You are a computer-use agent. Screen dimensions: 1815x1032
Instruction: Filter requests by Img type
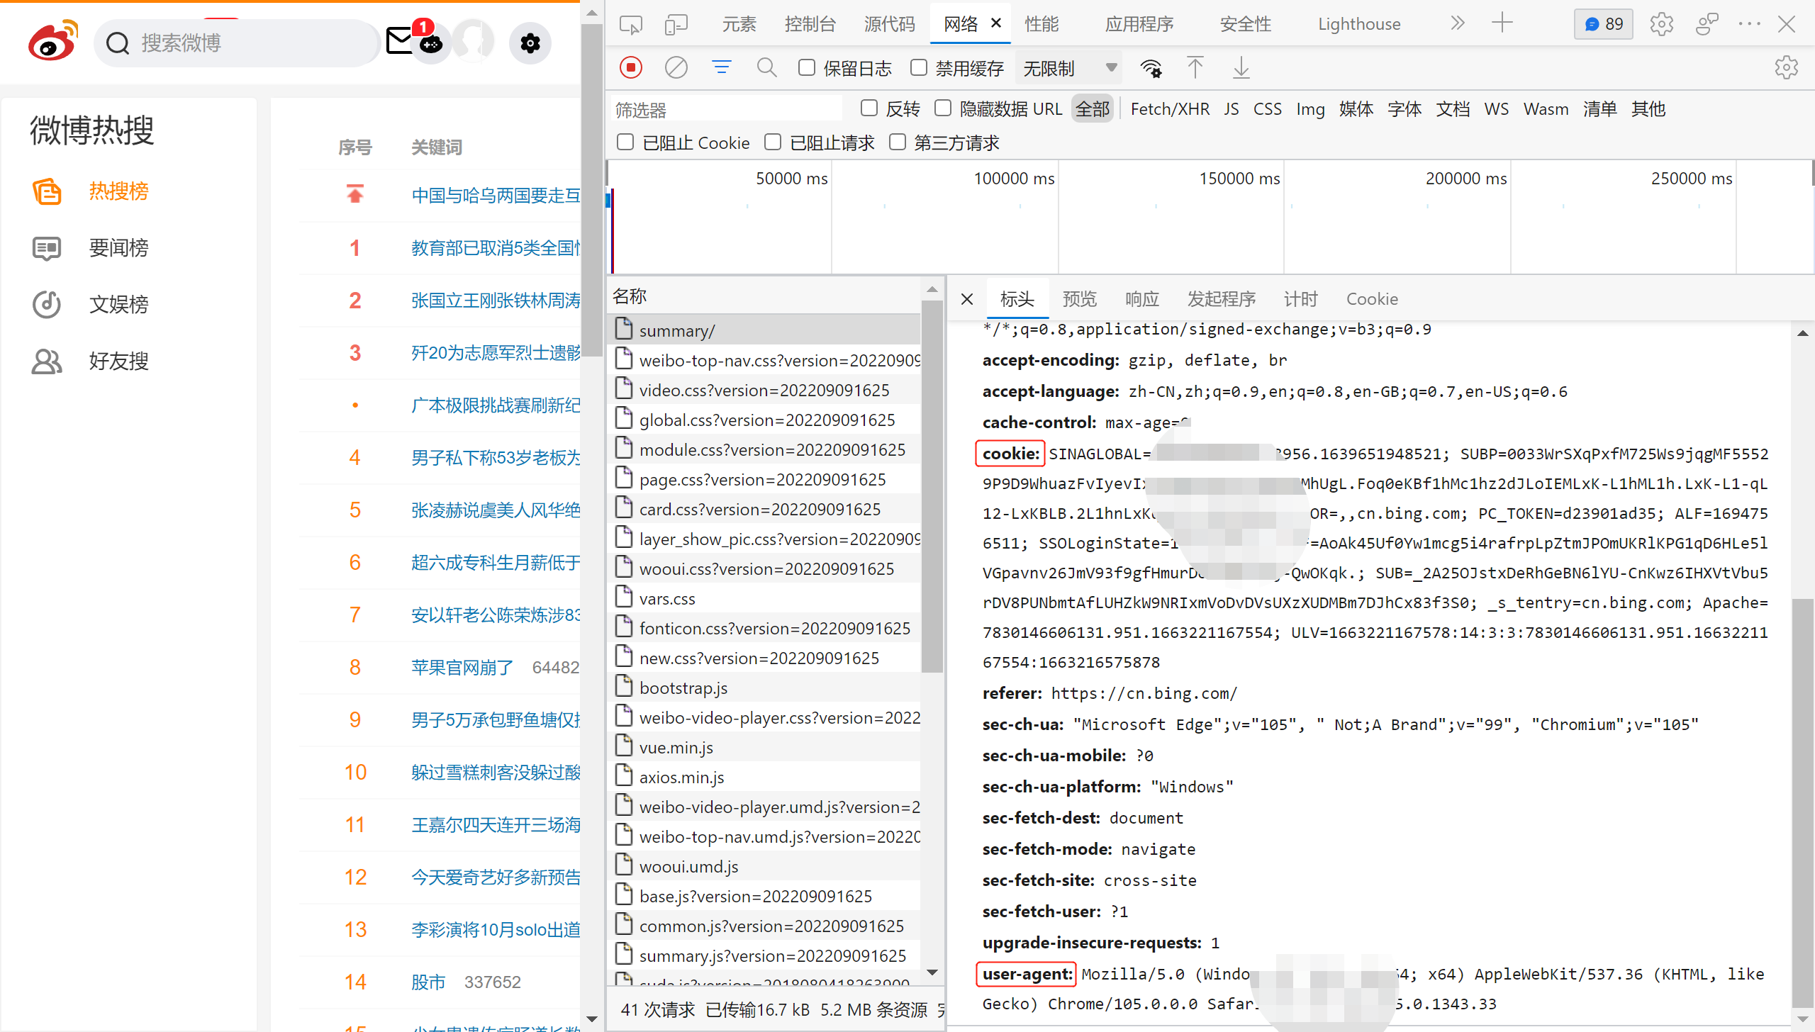pos(1310,109)
